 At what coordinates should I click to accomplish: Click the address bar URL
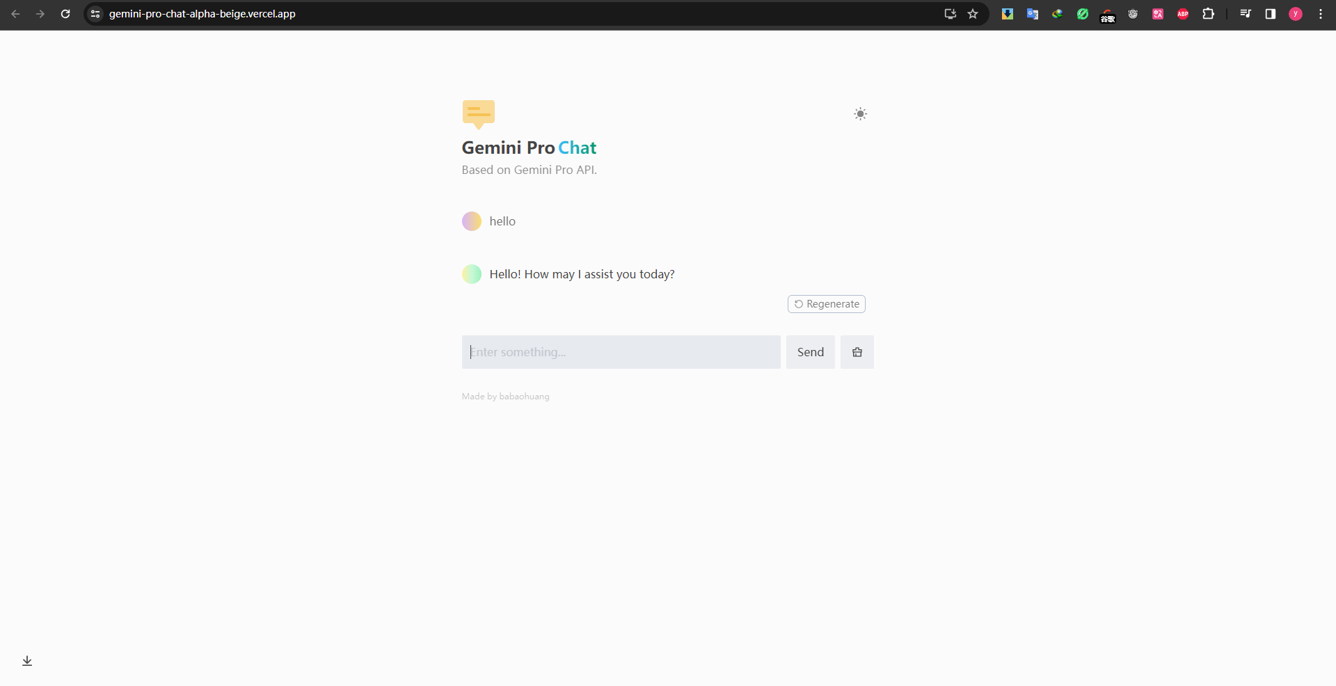(202, 14)
